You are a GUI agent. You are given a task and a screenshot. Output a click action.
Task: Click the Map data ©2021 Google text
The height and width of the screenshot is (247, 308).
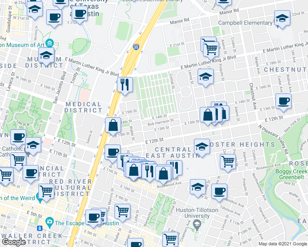[x=282, y=244]
